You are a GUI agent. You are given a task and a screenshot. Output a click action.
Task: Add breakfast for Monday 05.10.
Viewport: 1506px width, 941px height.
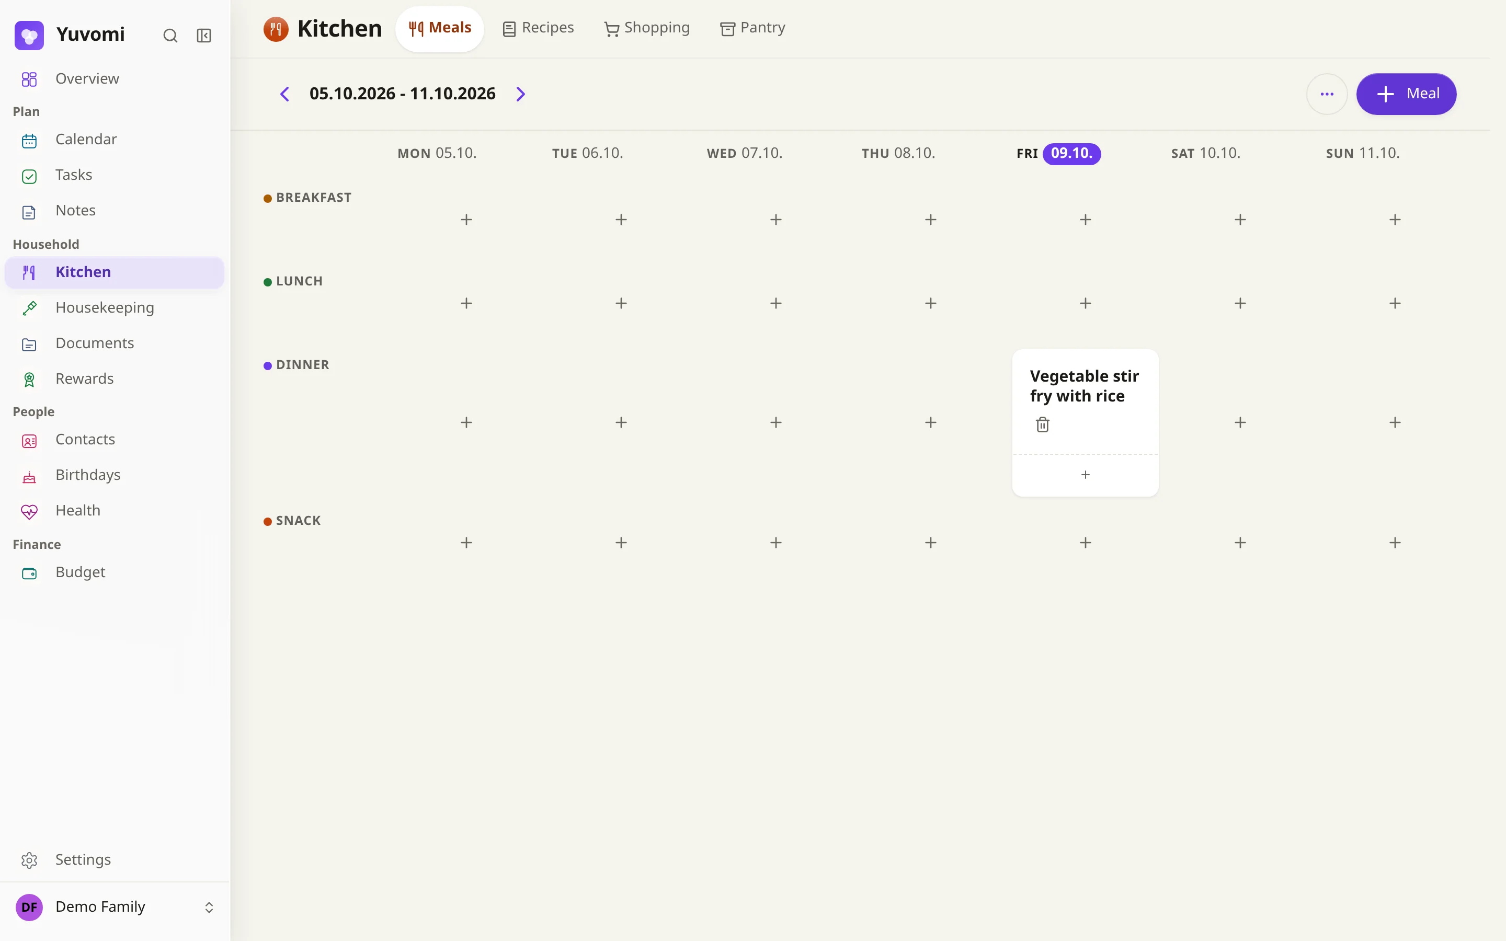coord(466,220)
